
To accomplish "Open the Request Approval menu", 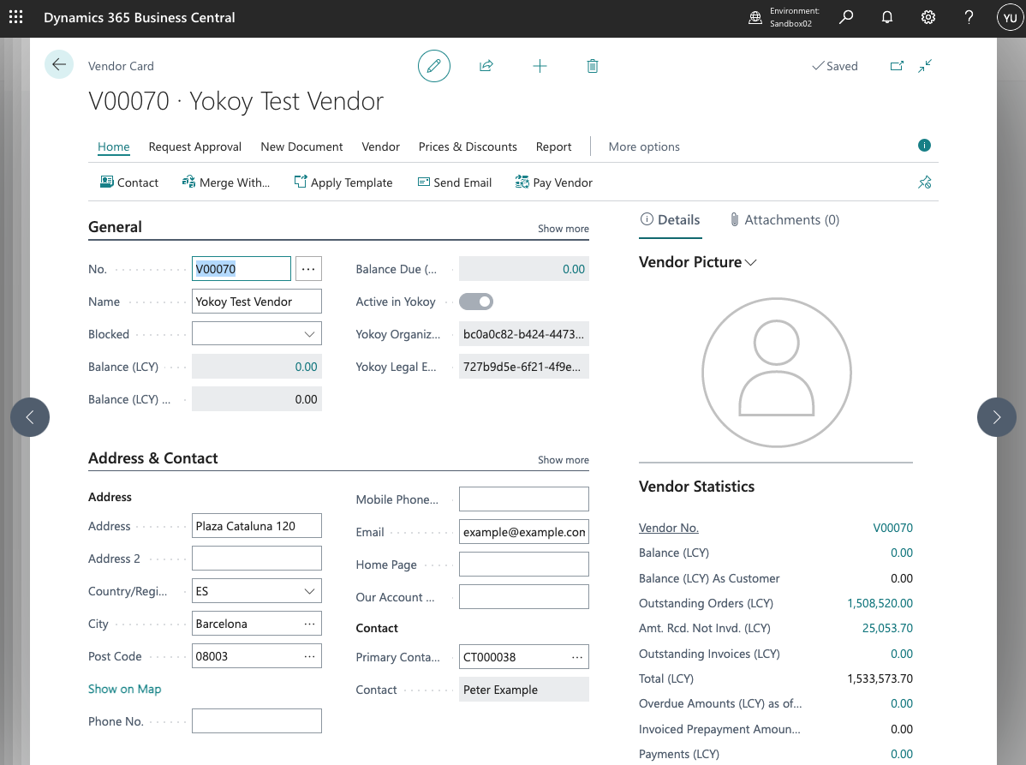I will [195, 146].
